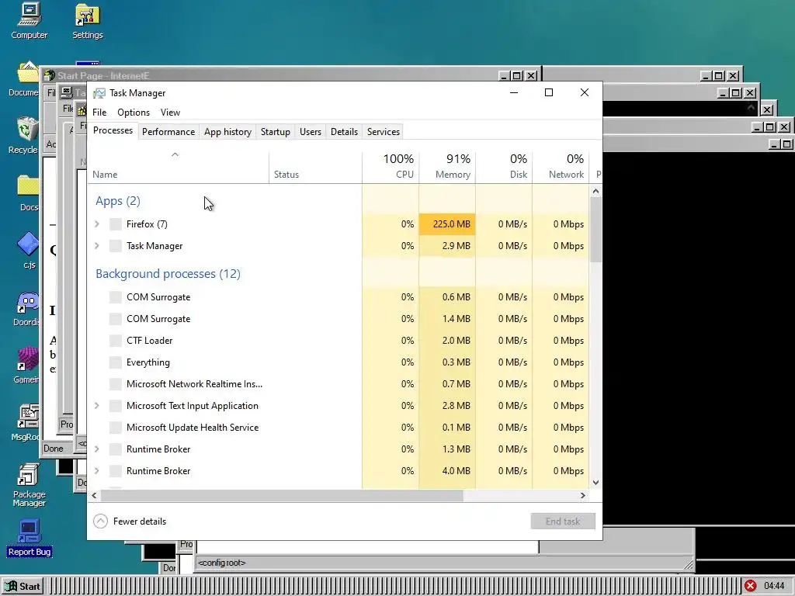Click the <config root> status bar text

[x=221, y=563]
